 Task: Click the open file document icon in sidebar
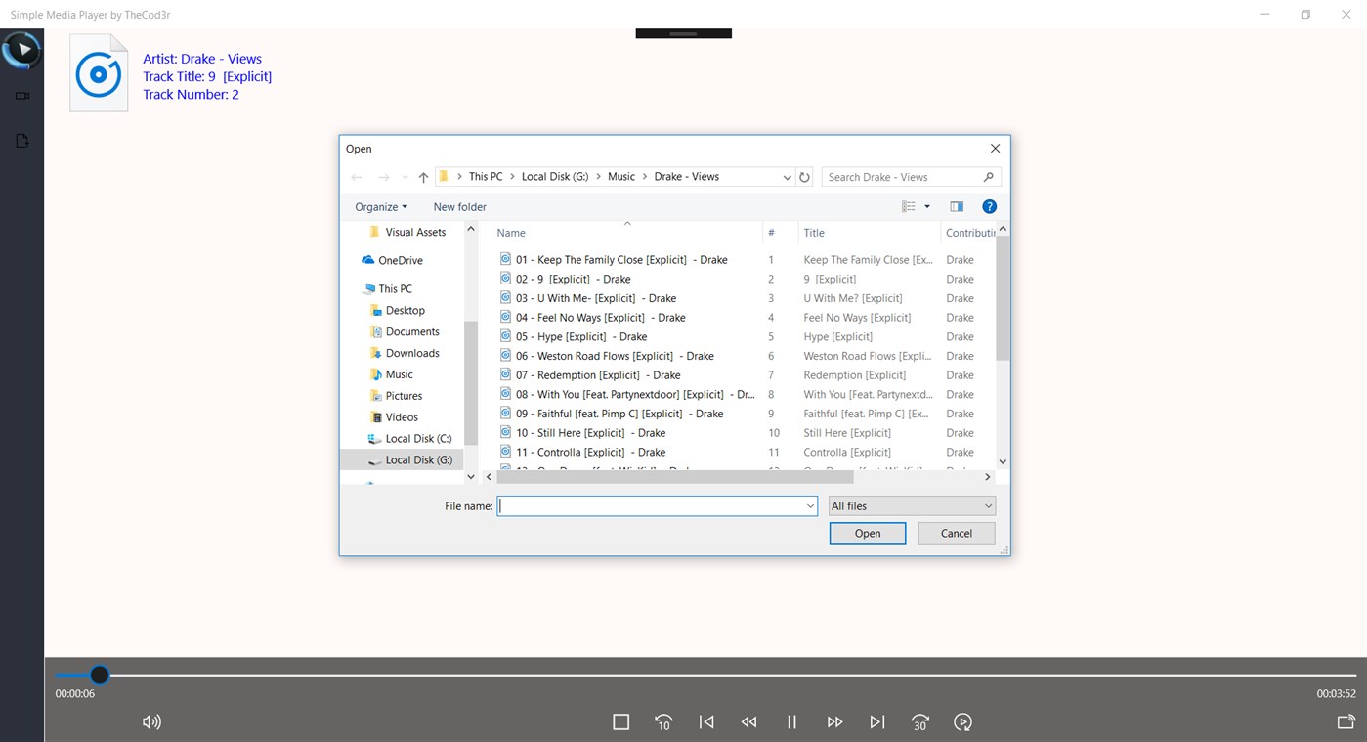tap(21, 140)
